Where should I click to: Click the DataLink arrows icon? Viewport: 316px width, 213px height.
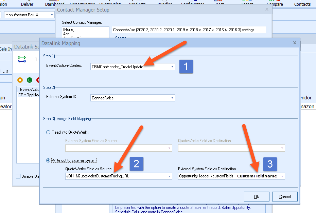click(x=21, y=59)
